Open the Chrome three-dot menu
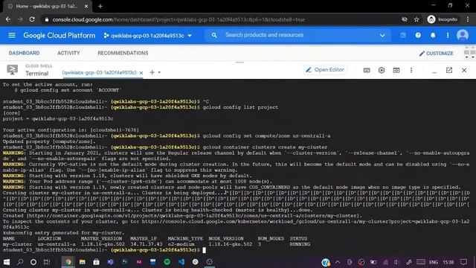The width and height of the screenshot is (476, 268). pos(468,19)
